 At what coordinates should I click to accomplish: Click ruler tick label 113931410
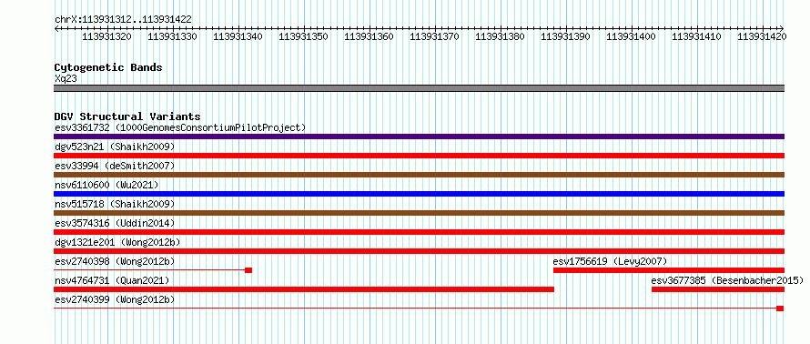696,36
